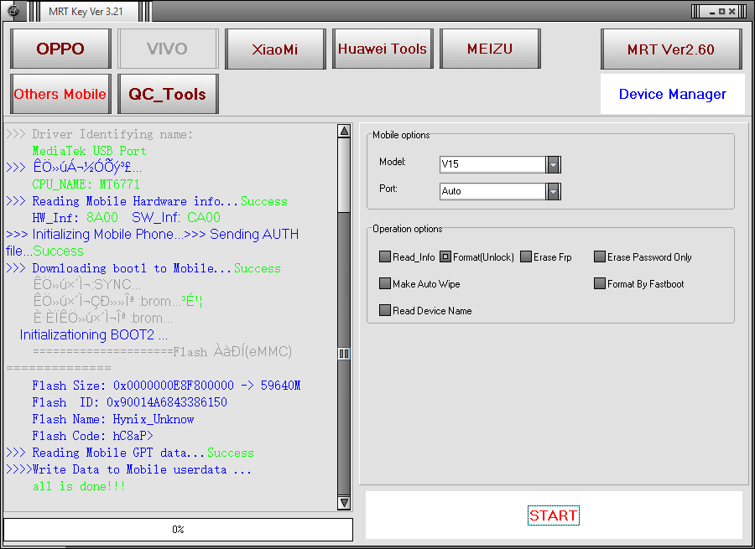Click the Model field showing V15

point(492,164)
